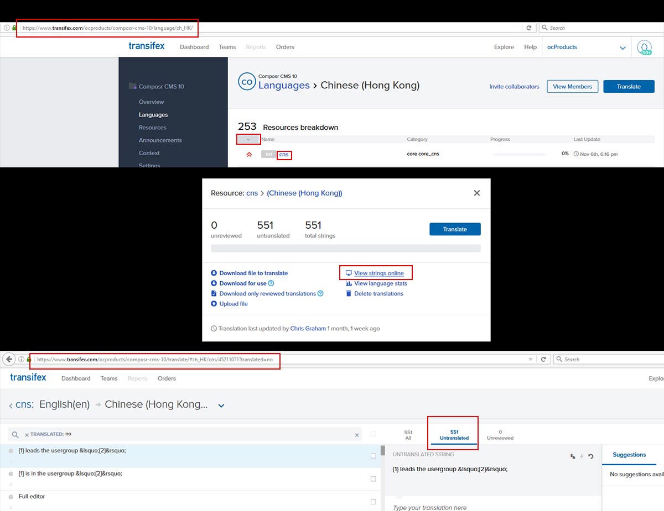
Task: Switch to the 551 All tab
Action: pyautogui.click(x=408, y=435)
